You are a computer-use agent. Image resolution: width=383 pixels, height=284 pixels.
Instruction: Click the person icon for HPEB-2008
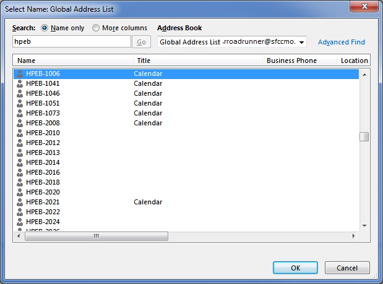click(x=20, y=123)
